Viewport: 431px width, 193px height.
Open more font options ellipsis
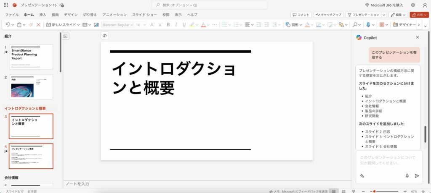pos(215,25)
